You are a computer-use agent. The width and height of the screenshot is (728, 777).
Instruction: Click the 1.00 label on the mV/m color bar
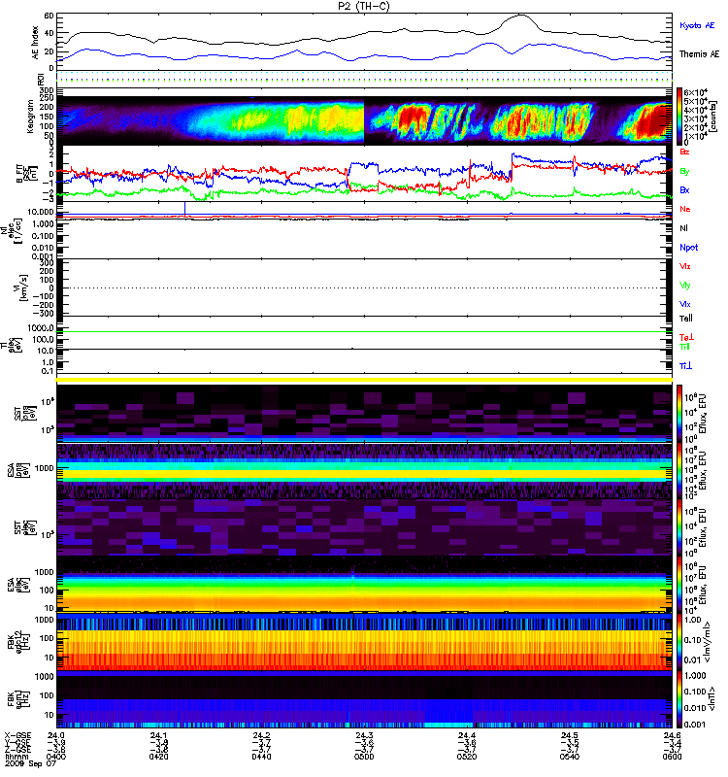click(x=693, y=620)
